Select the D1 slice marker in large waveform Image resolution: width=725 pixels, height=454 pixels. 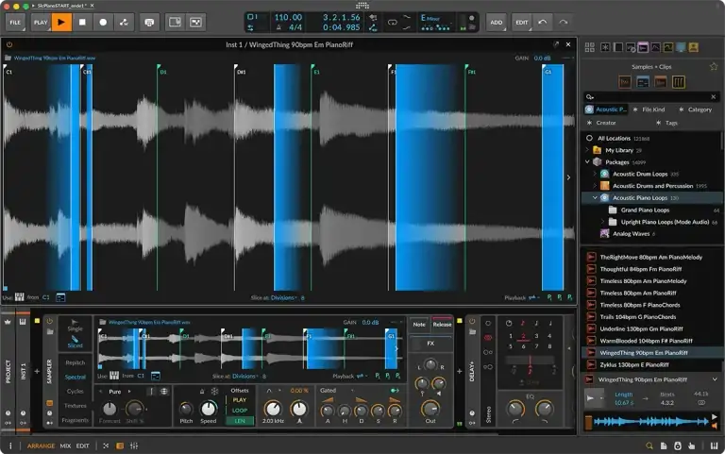click(160, 71)
